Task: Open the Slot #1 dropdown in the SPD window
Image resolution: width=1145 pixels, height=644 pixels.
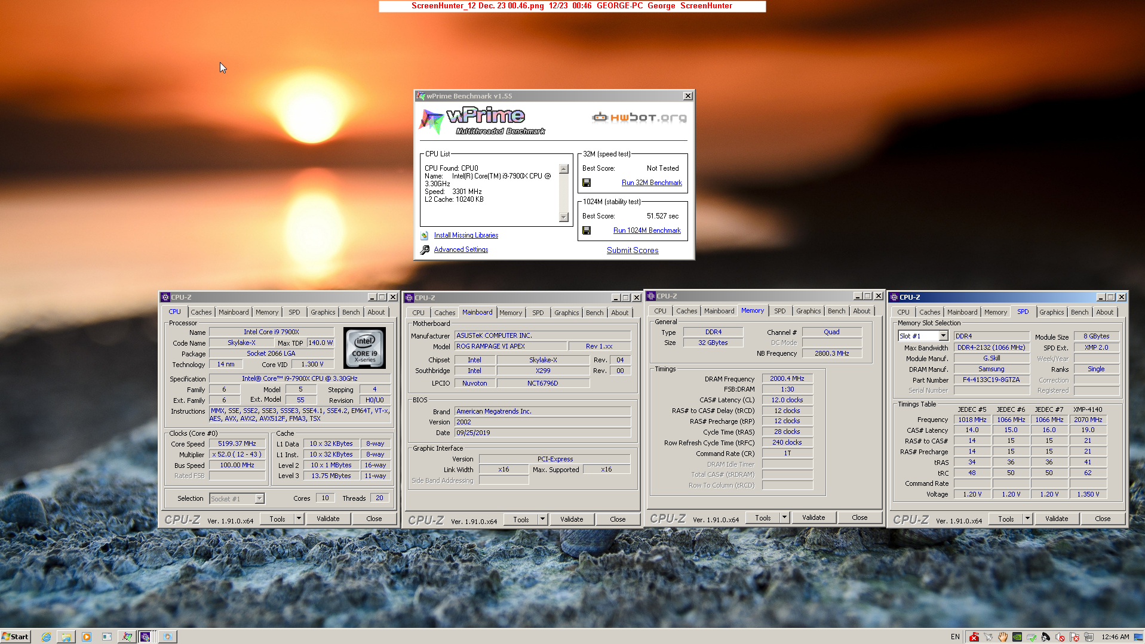Action: click(x=943, y=337)
